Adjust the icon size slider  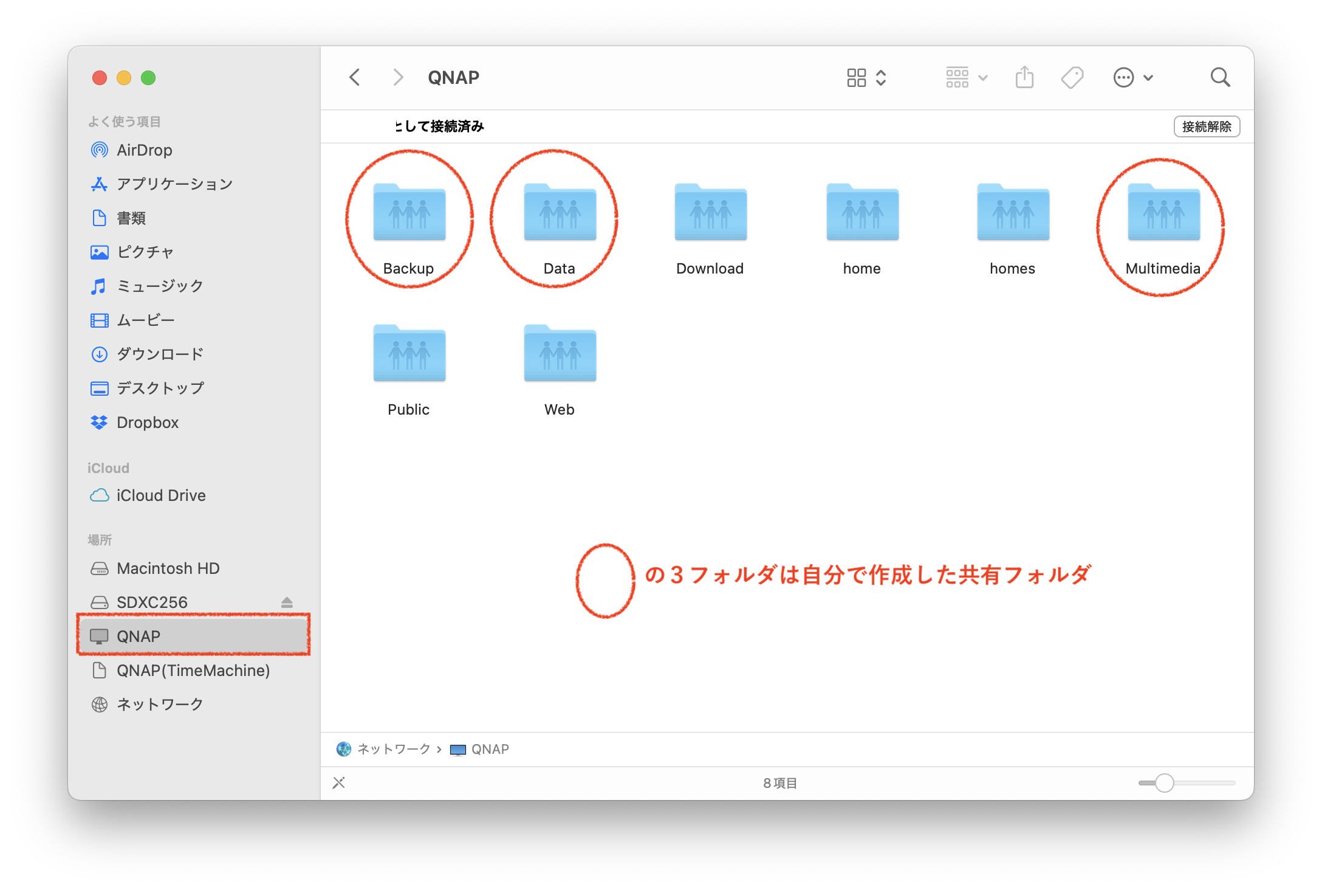[x=1164, y=783]
